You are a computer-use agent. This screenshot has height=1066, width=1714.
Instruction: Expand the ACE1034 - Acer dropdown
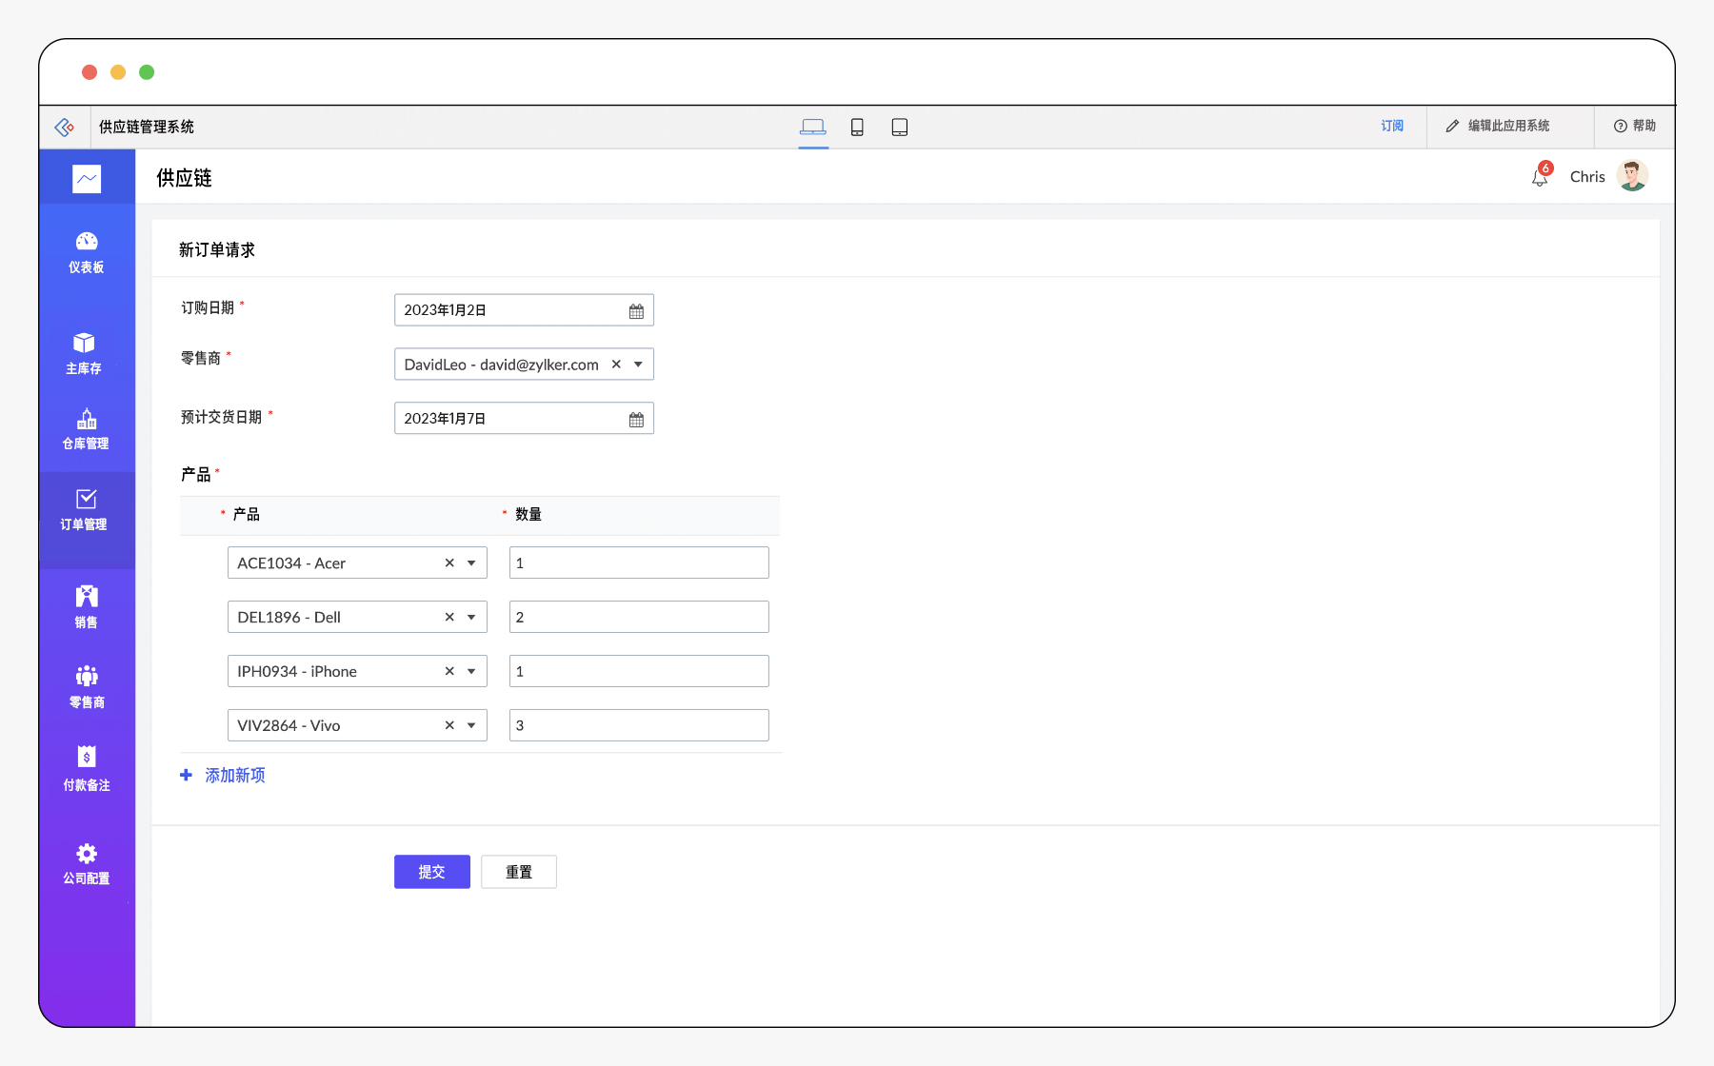(x=471, y=563)
